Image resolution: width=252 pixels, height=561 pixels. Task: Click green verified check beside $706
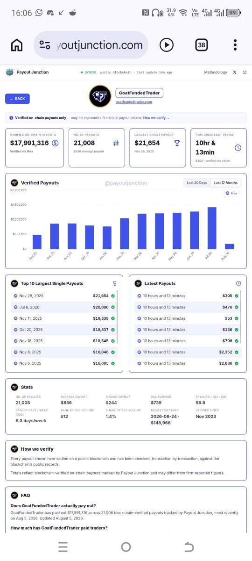(x=237, y=341)
